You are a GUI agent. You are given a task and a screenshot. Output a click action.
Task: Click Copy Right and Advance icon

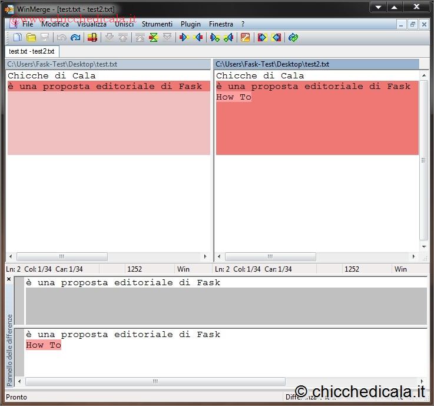[x=215, y=38]
